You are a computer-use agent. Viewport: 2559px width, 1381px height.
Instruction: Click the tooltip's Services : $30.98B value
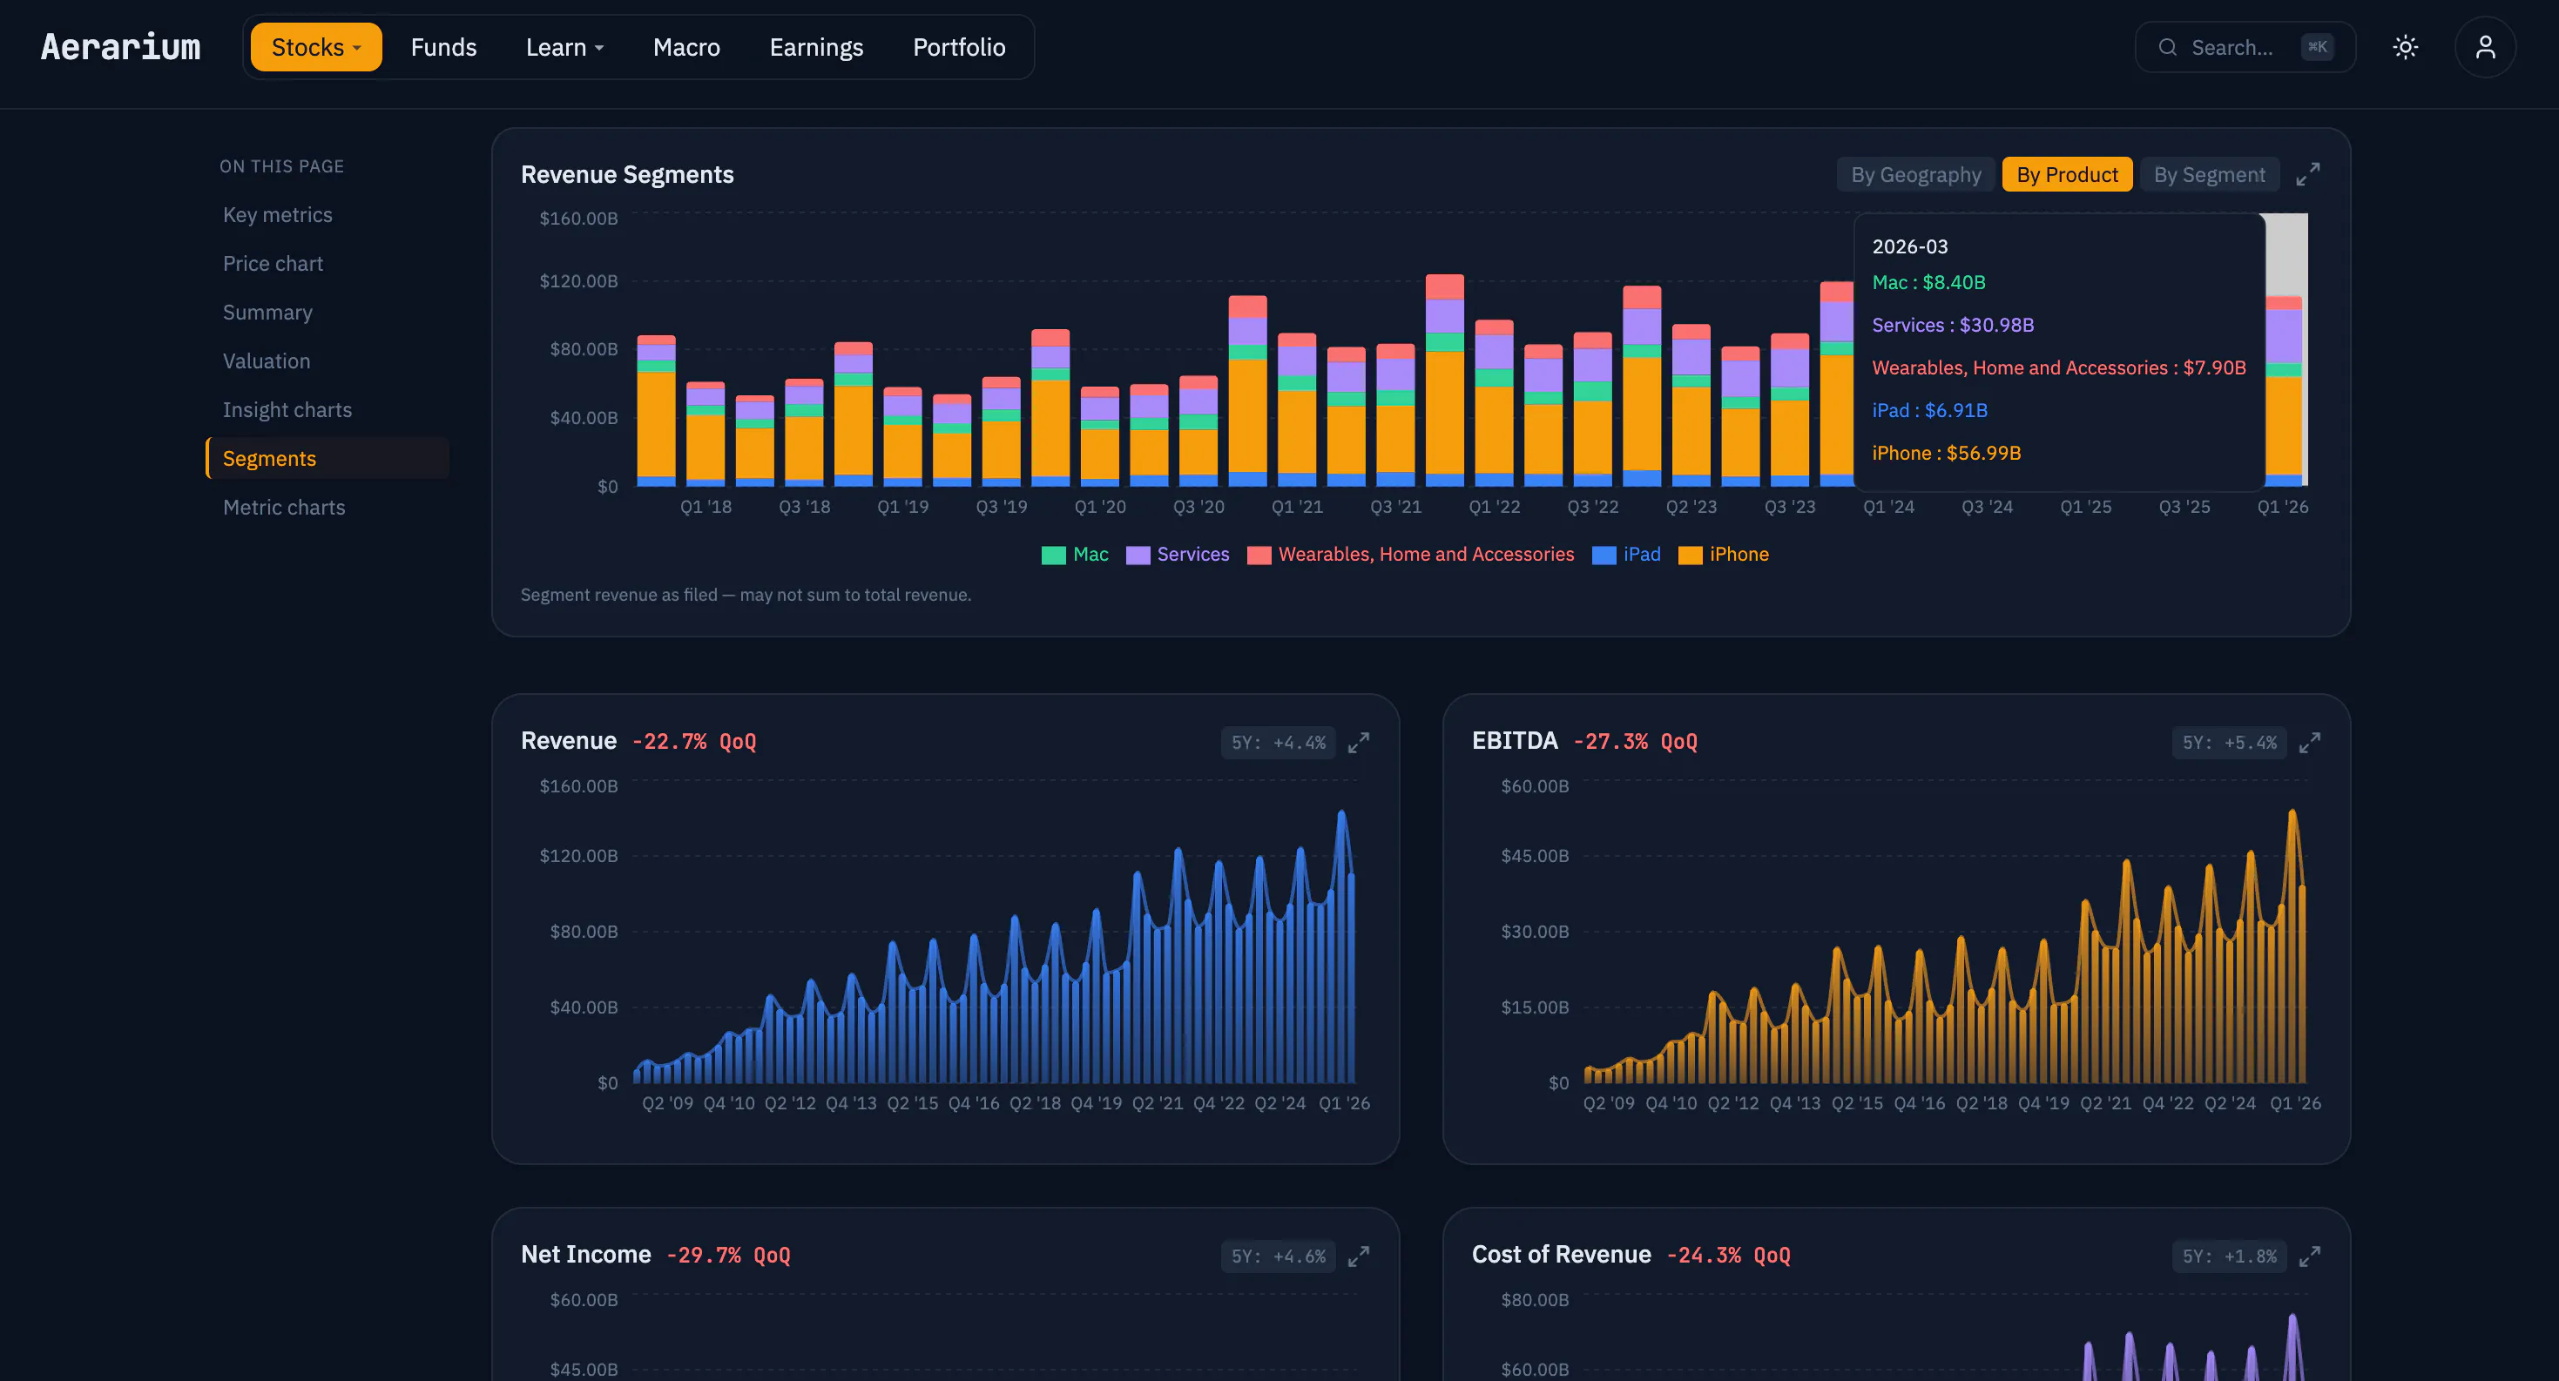pos(1953,326)
